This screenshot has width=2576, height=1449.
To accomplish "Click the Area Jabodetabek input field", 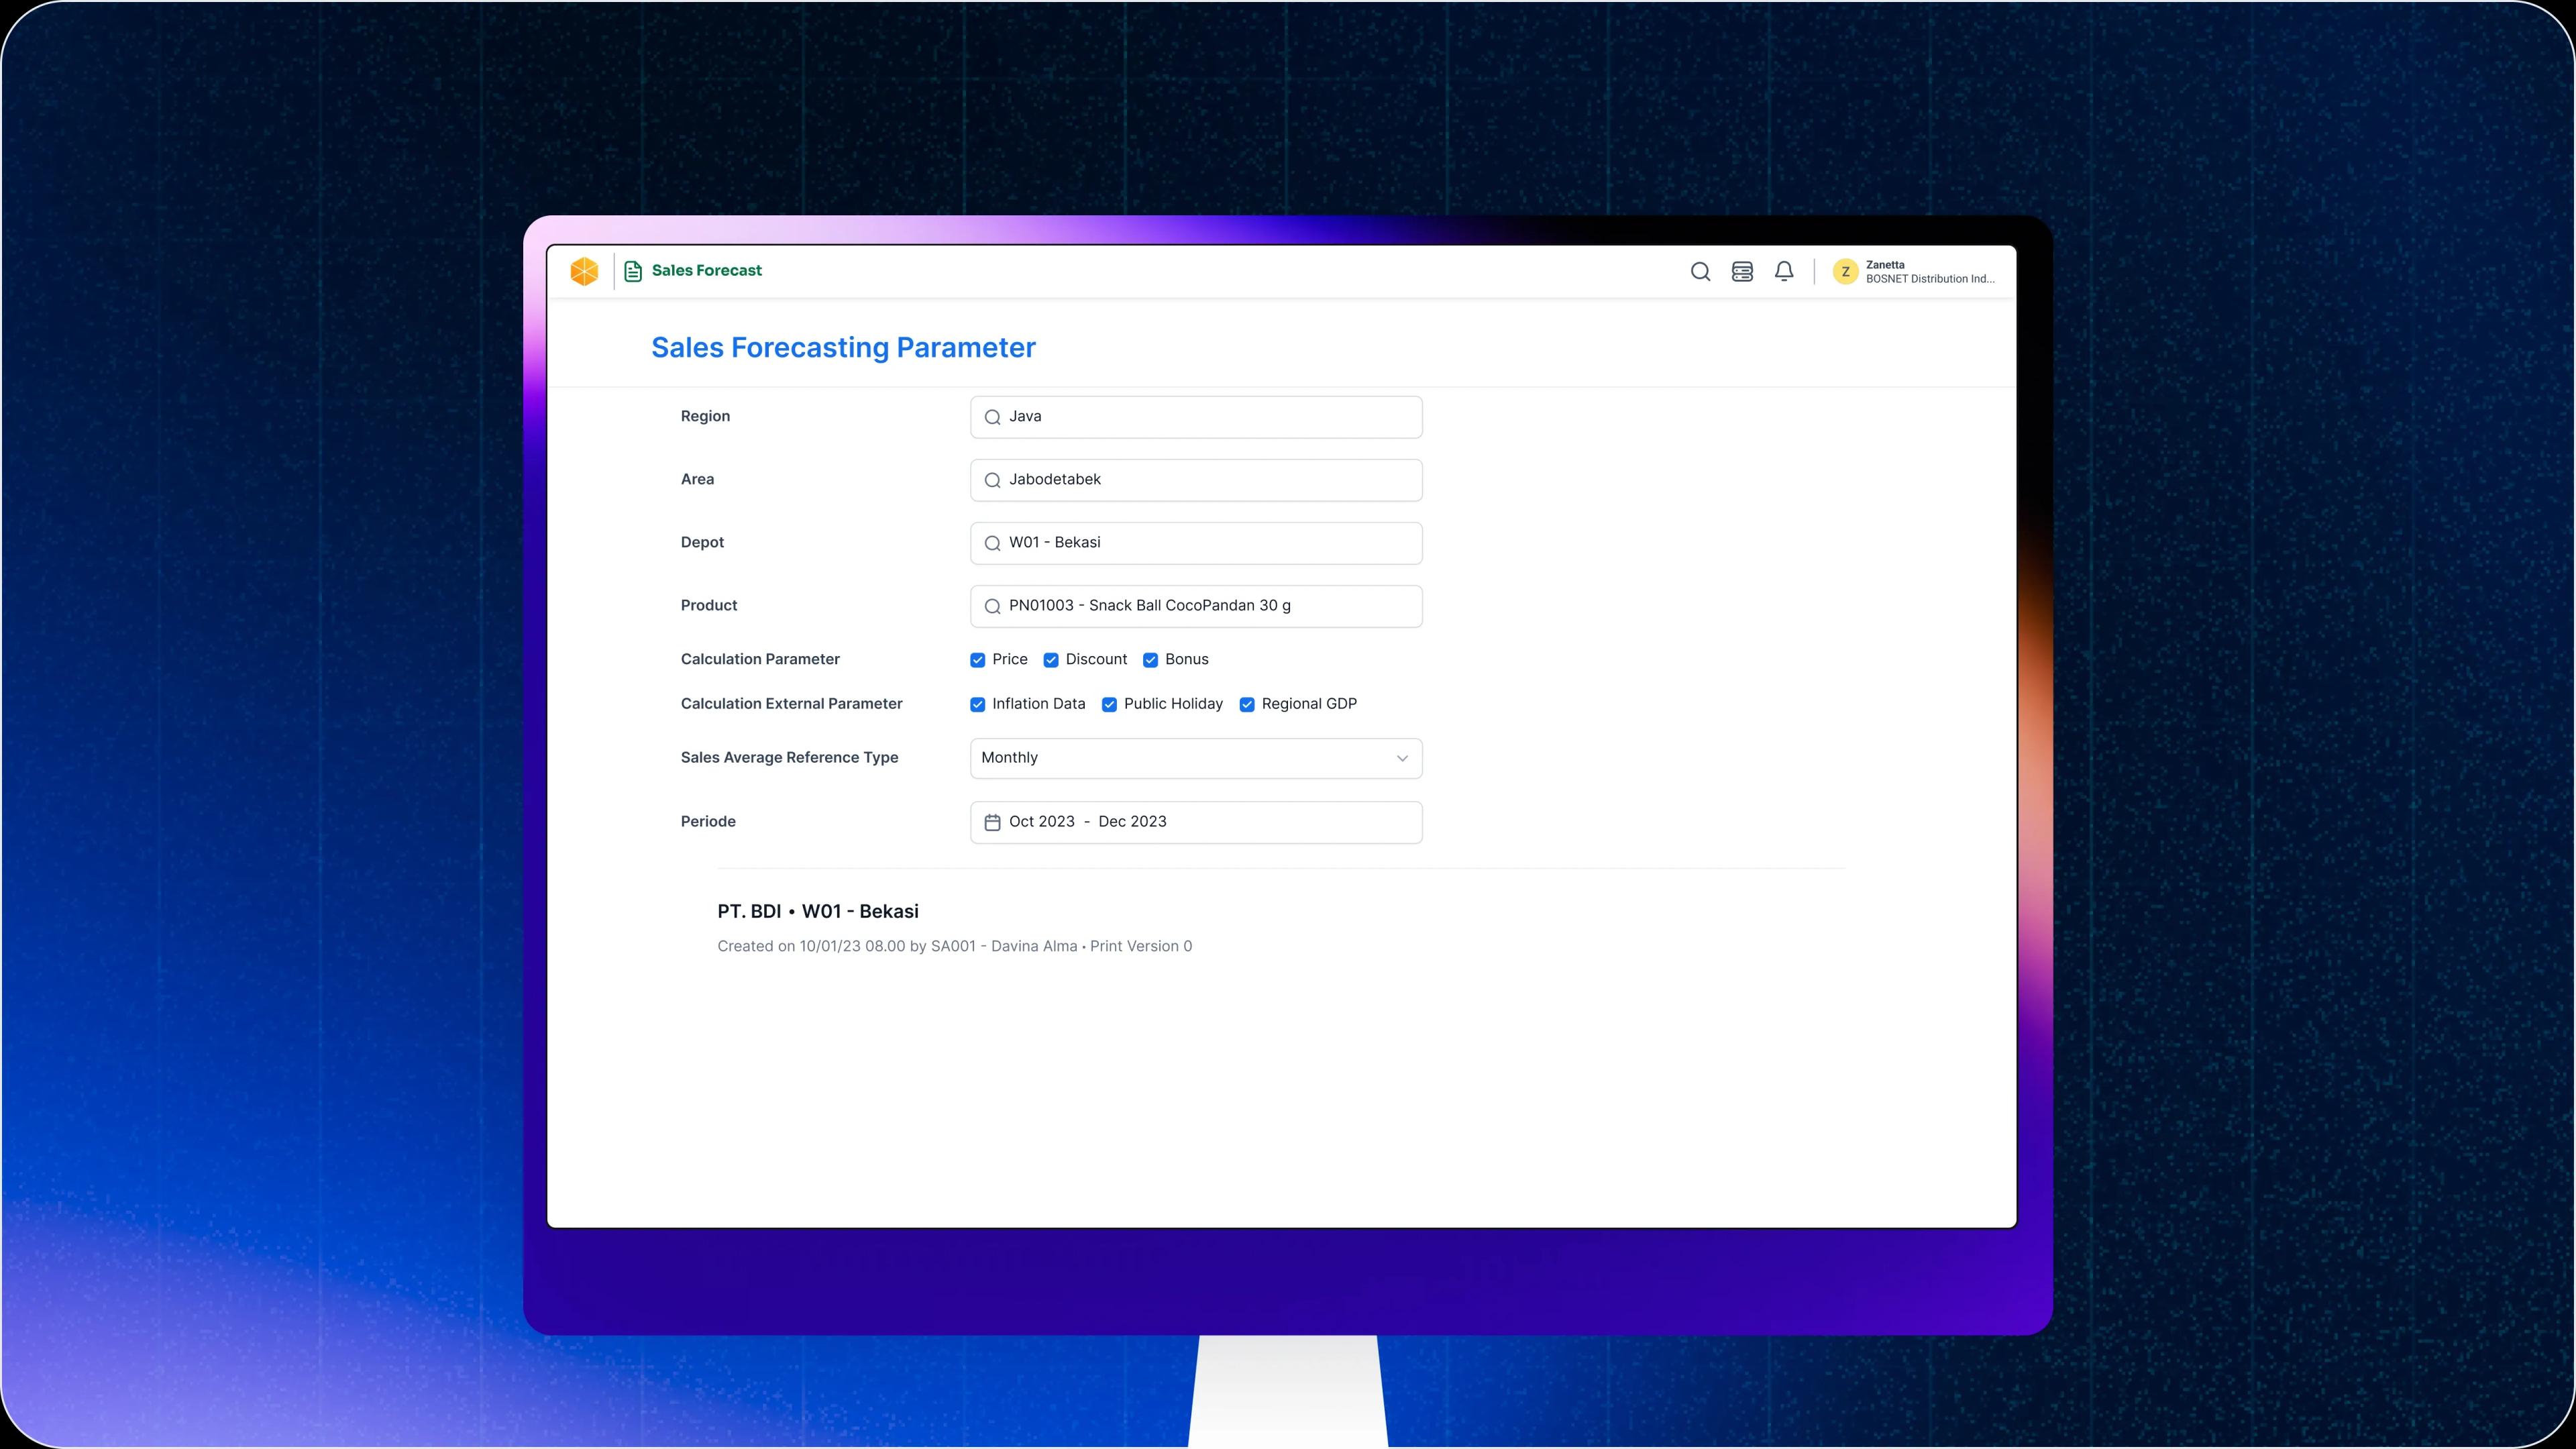I will [1196, 480].
